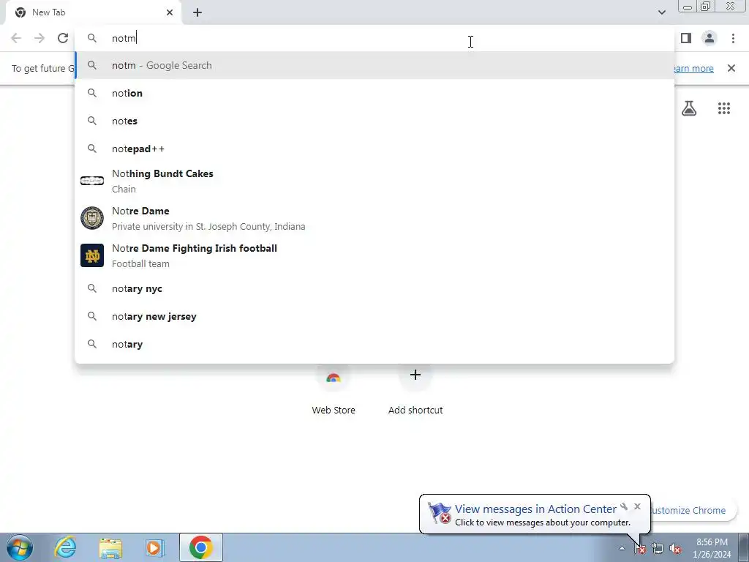Click the browser forward arrow
The width and height of the screenshot is (749, 562).
tap(39, 38)
